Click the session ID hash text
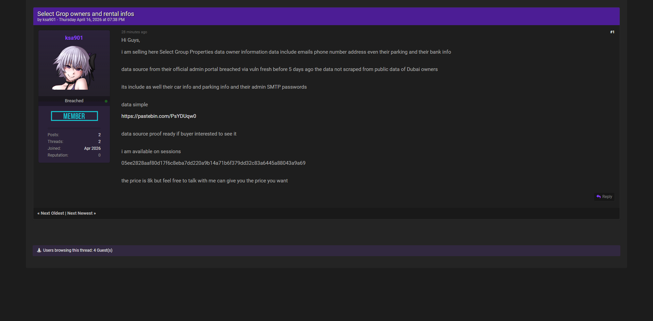The height and width of the screenshot is (321, 653). (213, 163)
